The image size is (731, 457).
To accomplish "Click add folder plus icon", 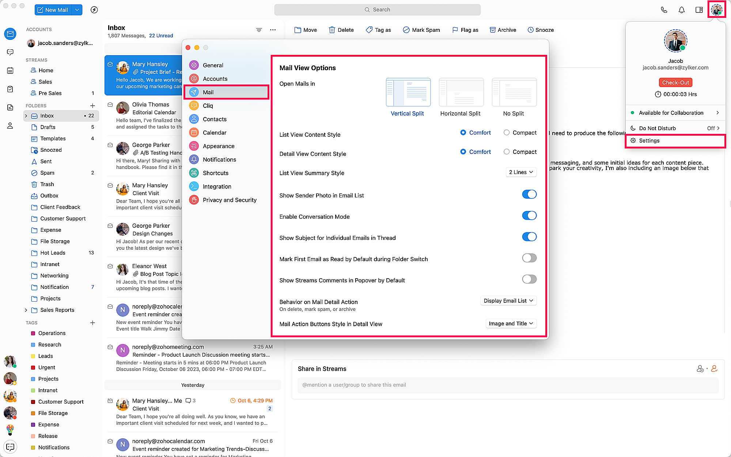I will click(x=92, y=106).
